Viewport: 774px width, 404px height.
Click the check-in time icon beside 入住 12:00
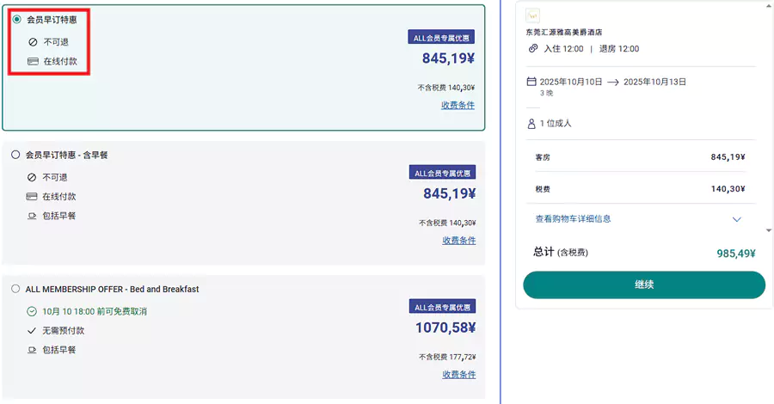tap(533, 49)
